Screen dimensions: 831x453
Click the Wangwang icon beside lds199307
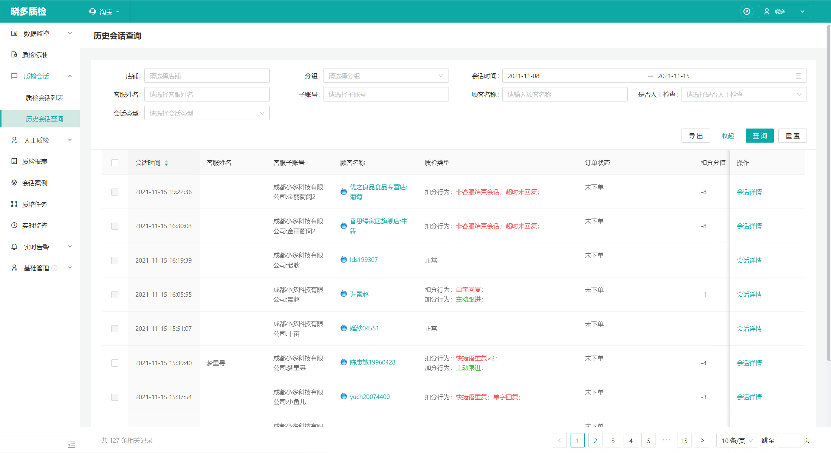click(x=344, y=260)
